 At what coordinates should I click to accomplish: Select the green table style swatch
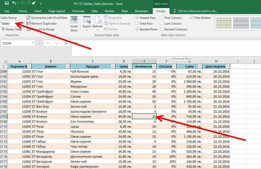[x=224, y=23]
